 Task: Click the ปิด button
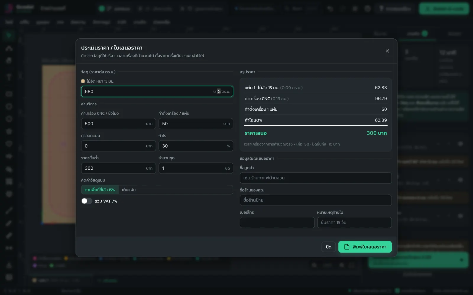click(328, 247)
